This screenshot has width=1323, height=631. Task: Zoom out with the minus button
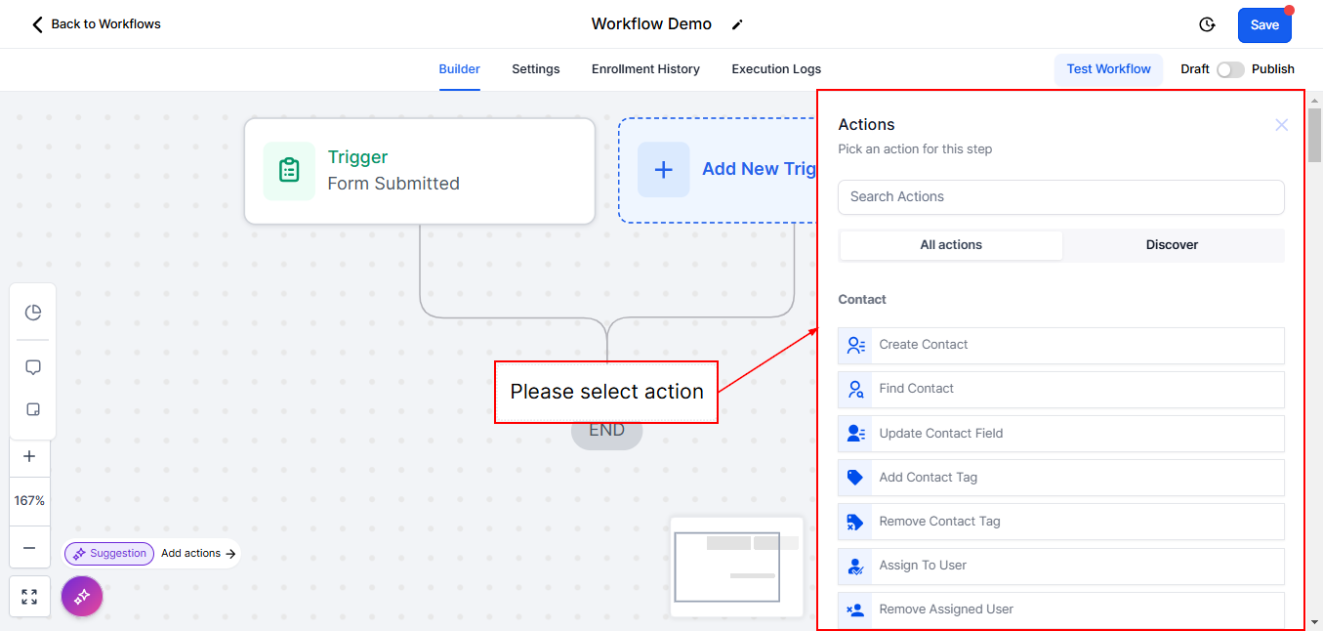29,548
